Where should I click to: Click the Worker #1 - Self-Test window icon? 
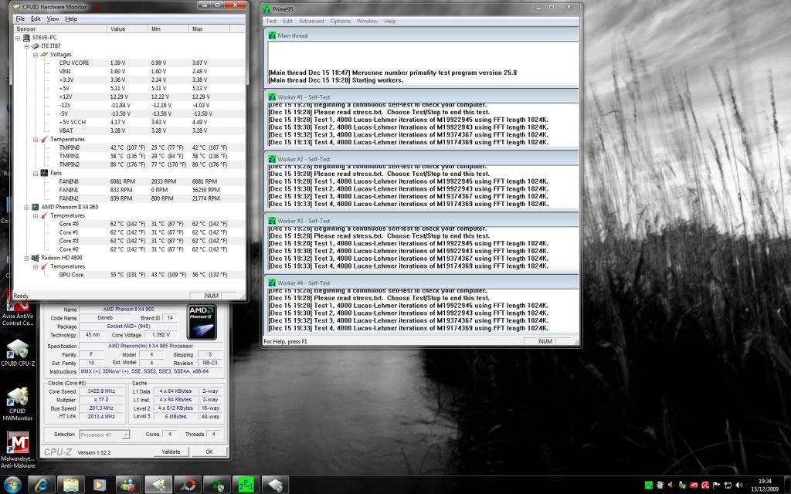click(273, 96)
